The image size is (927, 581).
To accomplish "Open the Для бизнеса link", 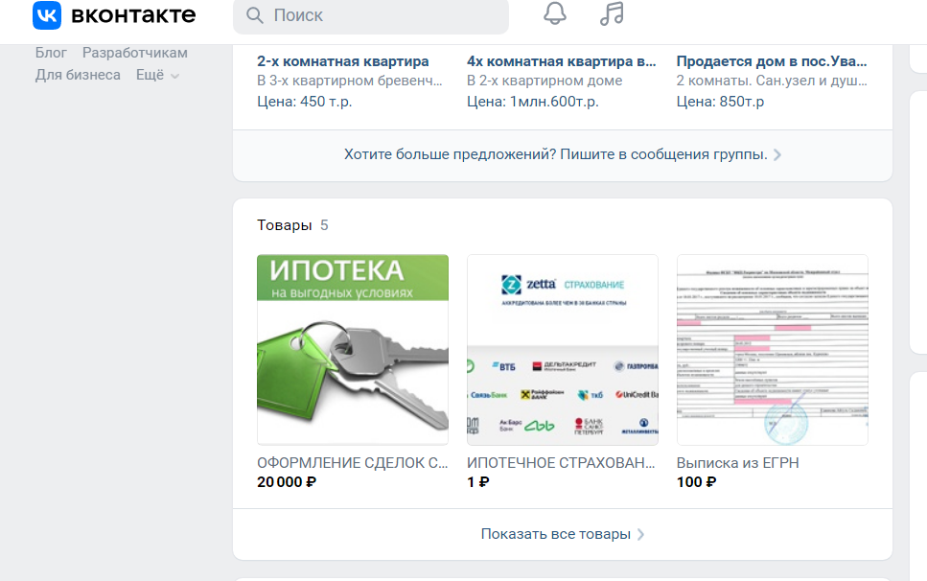I will click(x=78, y=75).
